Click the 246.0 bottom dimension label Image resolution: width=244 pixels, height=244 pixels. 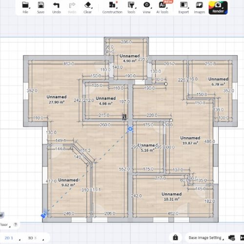(x=69, y=213)
